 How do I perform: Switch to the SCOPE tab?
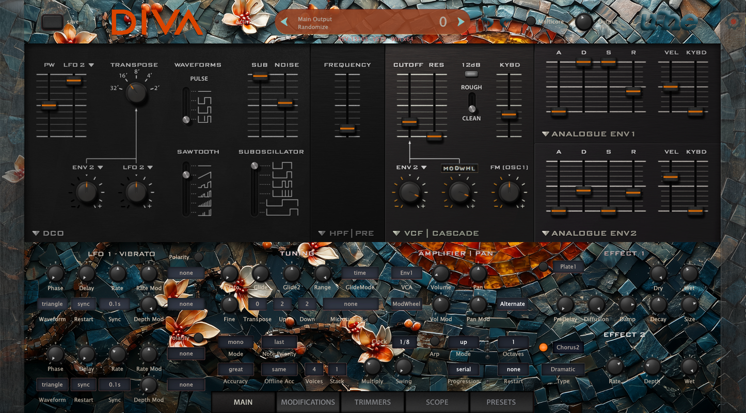437,402
